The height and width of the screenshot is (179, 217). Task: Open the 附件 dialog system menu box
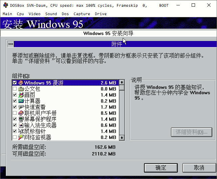coord(11,44)
